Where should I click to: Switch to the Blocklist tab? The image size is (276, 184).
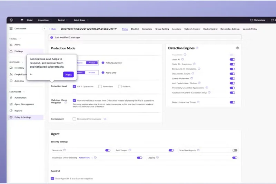[135, 29]
